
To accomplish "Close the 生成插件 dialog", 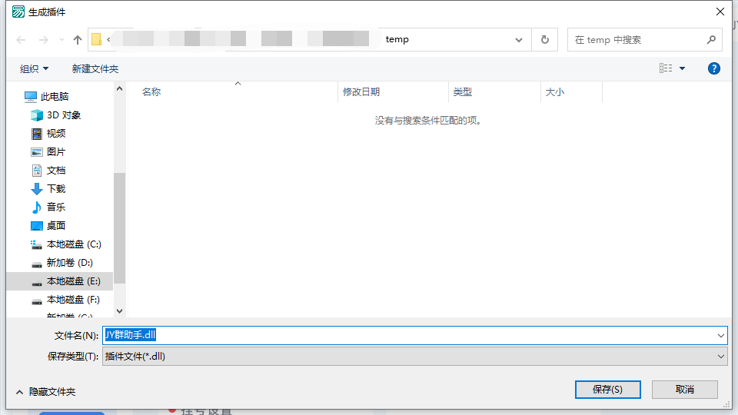I will click(720, 12).
